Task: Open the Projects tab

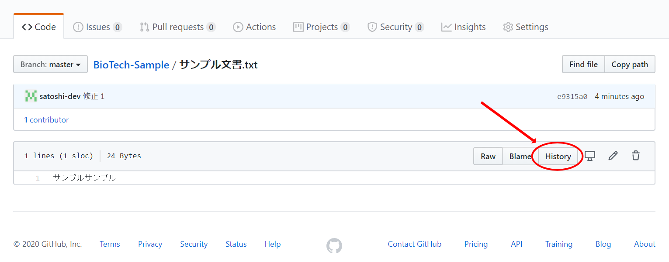Action: [x=321, y=27]
